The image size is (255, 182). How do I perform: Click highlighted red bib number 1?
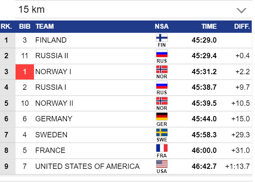point(25,72)
